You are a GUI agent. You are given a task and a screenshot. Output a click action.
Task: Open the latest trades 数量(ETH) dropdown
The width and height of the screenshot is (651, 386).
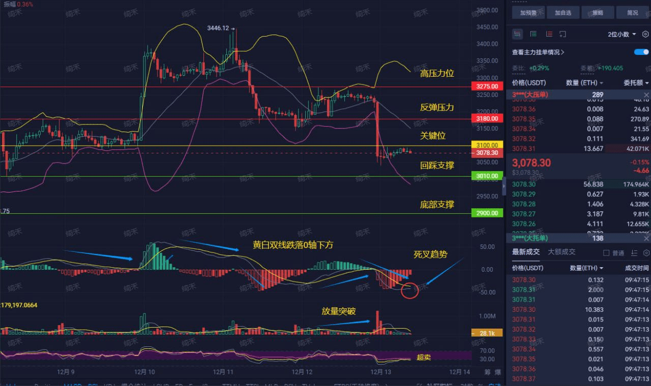coord(586,268)
